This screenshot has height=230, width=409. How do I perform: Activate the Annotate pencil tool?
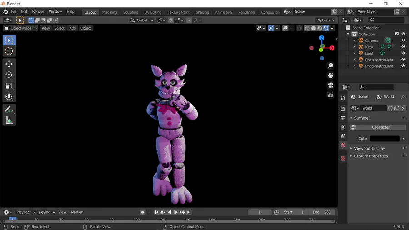point(9,110)
